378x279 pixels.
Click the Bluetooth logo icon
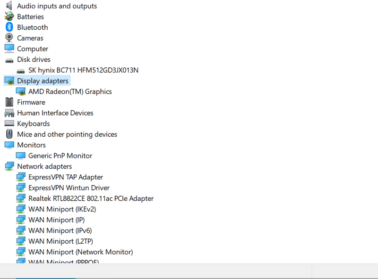point(9,27)
